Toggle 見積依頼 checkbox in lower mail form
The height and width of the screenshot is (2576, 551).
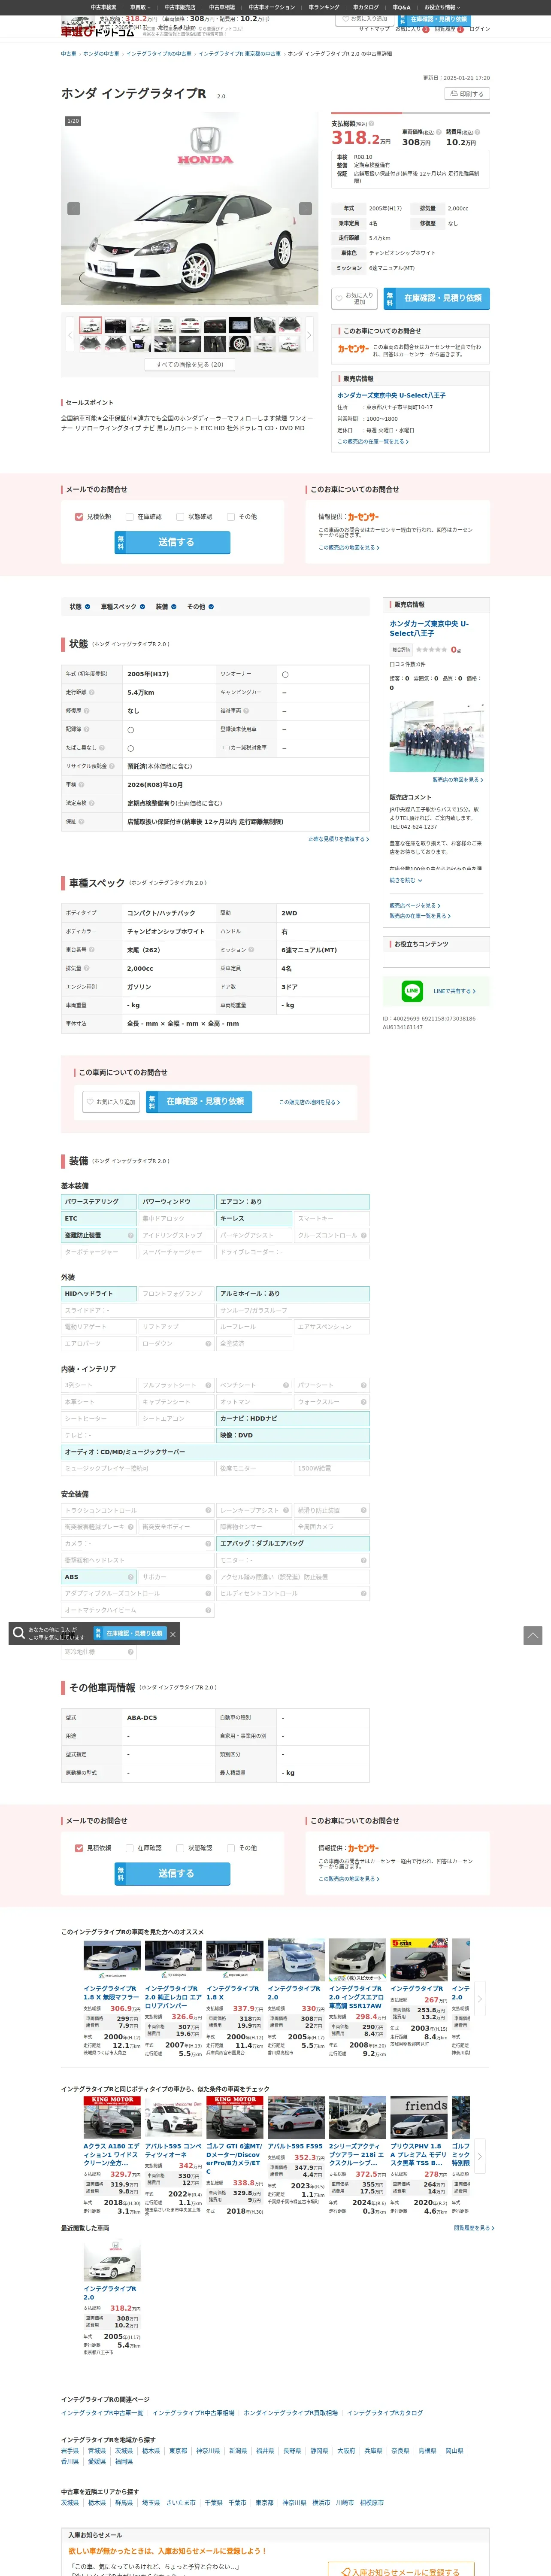(79, 1848)
